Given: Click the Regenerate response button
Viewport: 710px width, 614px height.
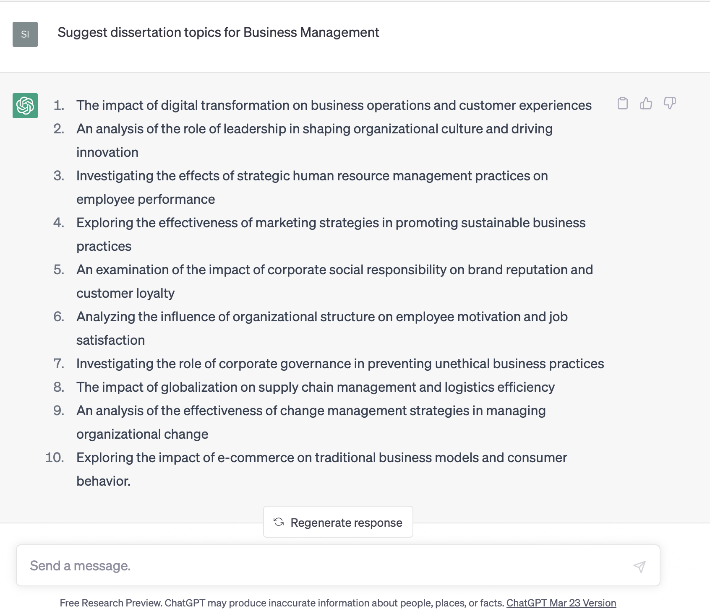Looking at the screenshot, I should (x=338, y=522).
